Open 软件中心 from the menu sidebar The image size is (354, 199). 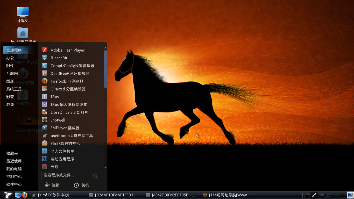[14, 184]
